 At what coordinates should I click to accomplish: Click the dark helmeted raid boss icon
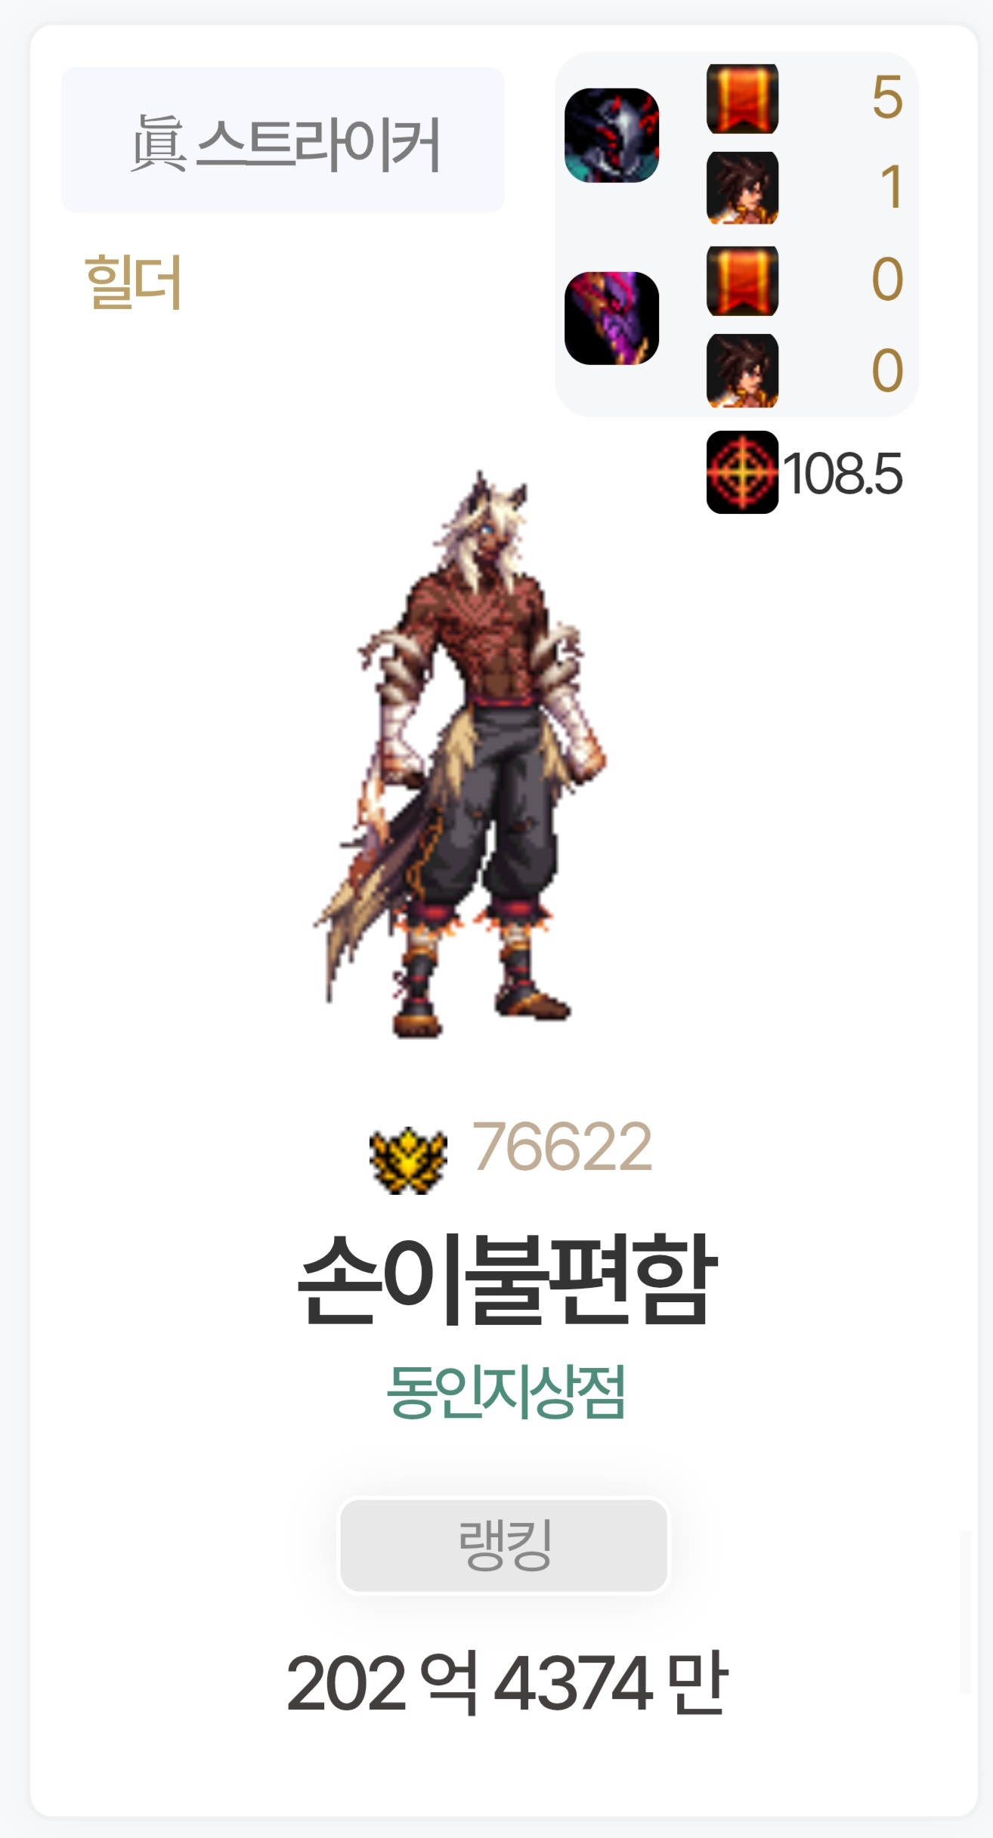coord(611,135)
